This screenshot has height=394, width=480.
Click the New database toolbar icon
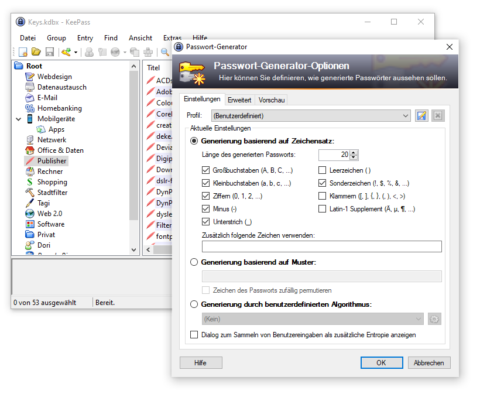point(23,52)
